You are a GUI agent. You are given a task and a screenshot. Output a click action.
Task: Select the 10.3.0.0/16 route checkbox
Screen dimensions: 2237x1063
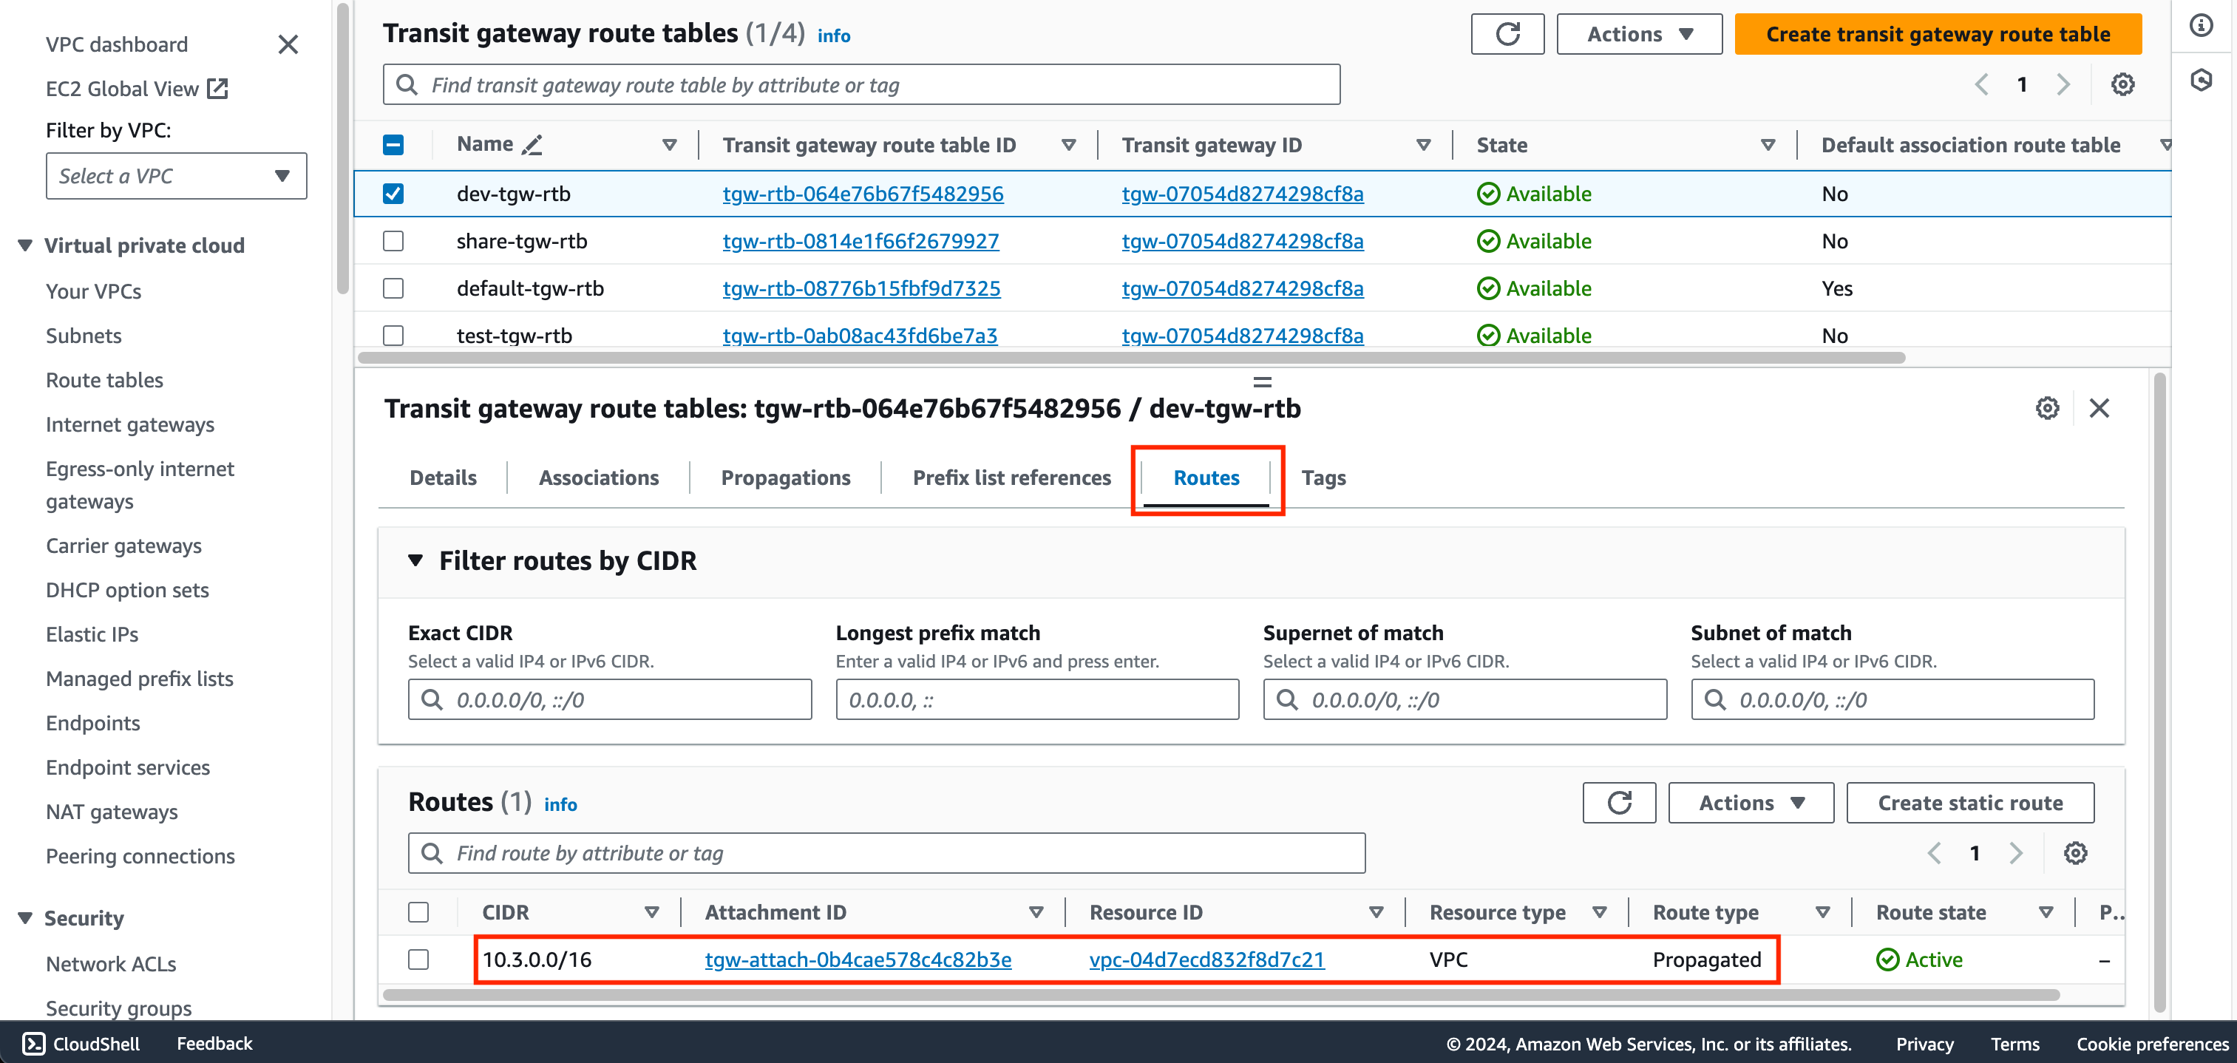[x=418, y=960]
